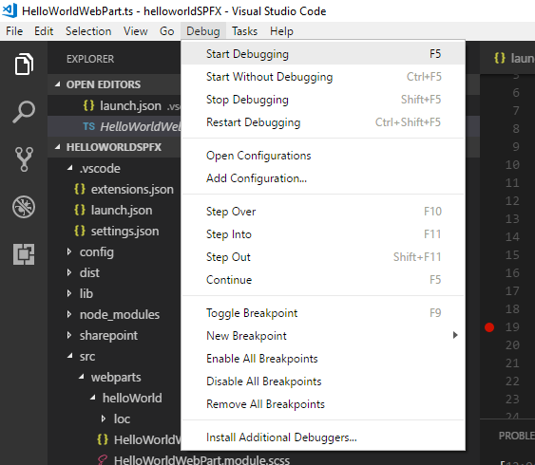Expand the node_modules folder arrow

tap(69, 314)
